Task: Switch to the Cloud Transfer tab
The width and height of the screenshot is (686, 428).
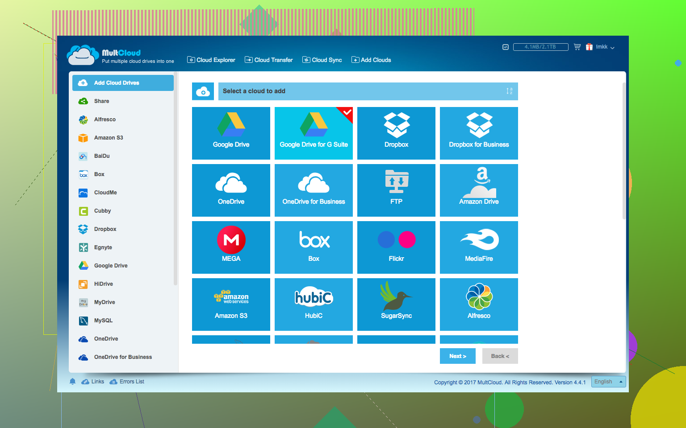Action: [x=269, y=60]
